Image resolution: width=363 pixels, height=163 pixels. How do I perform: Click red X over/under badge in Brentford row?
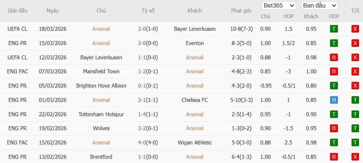[x=355, y=157]
